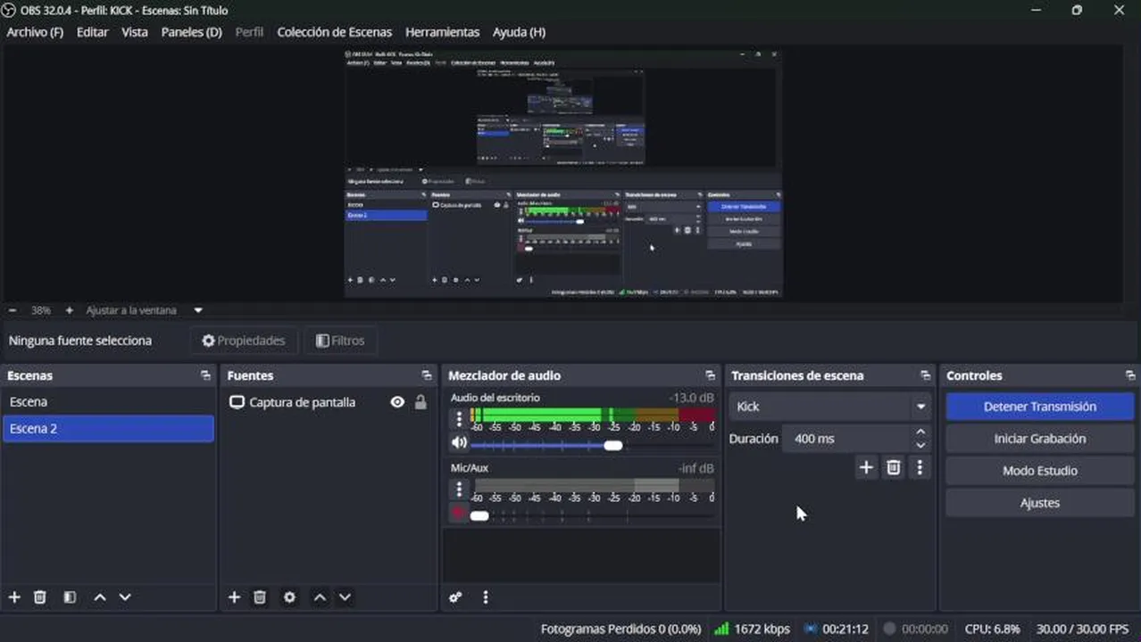Undock the Controles panel
Screen dimensions: 1141x642
click(1130, 375)
